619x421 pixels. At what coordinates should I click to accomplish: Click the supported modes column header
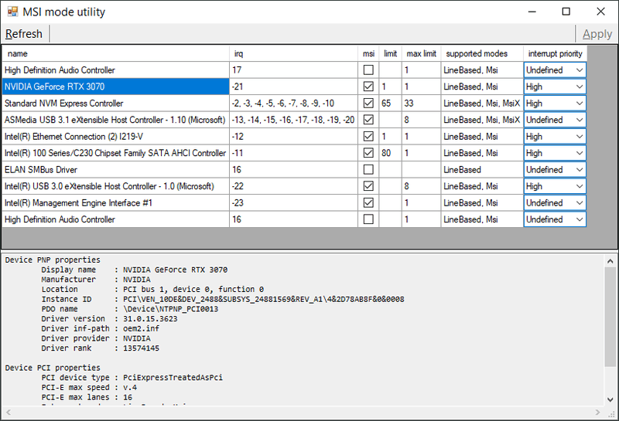(481, 53)
